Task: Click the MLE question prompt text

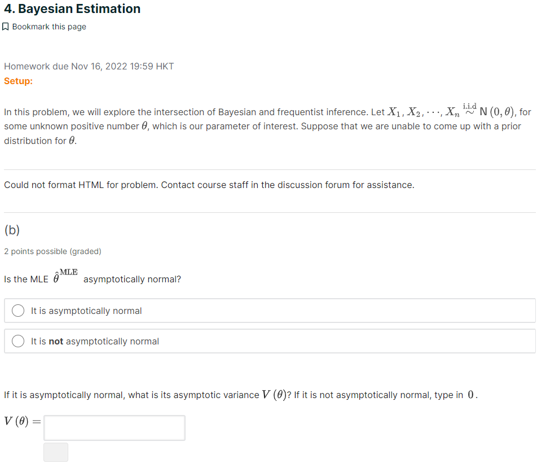Action: (x=93, y=277)
